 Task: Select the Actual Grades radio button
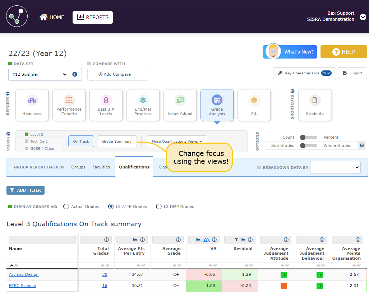tap(66, 207)
